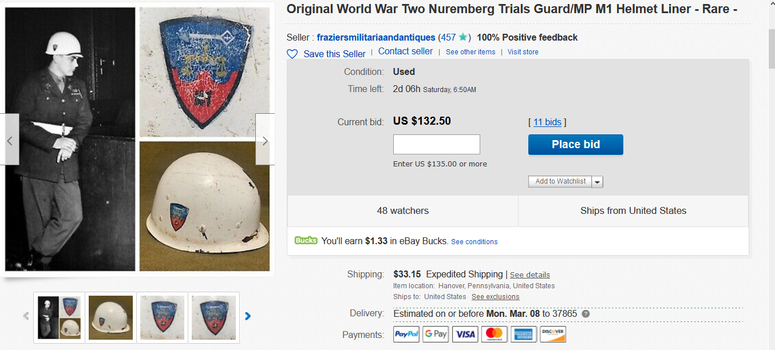The width and height of the screenshot is (775, 350).
Task: Click the green eBay Bucks badge
Action: tap(306, 240)
